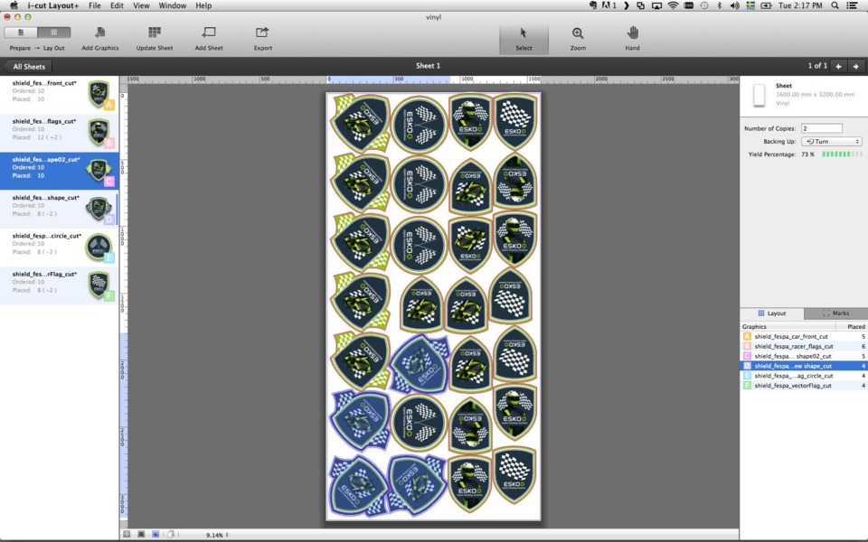Select shield_fespa... shape02_cut row in Graphics list
Screen dimensions: 868x542
(804, 356)
